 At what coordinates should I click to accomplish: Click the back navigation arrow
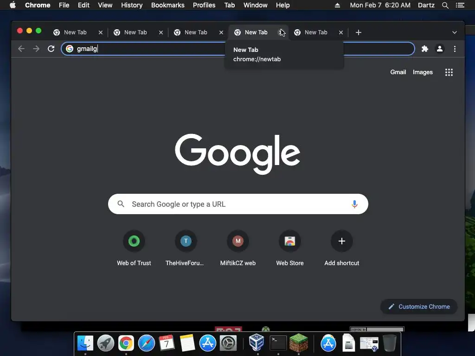21,49
